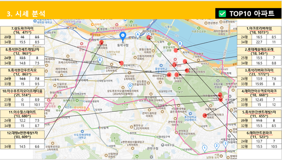Select the 8.흑석한강센트레빌2차 table header

coord(22,51)
